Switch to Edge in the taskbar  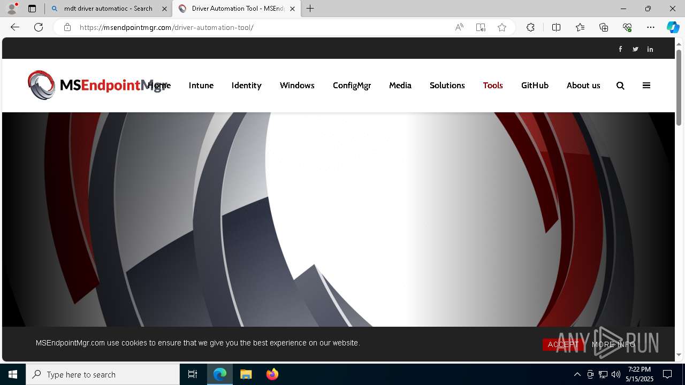220,374
